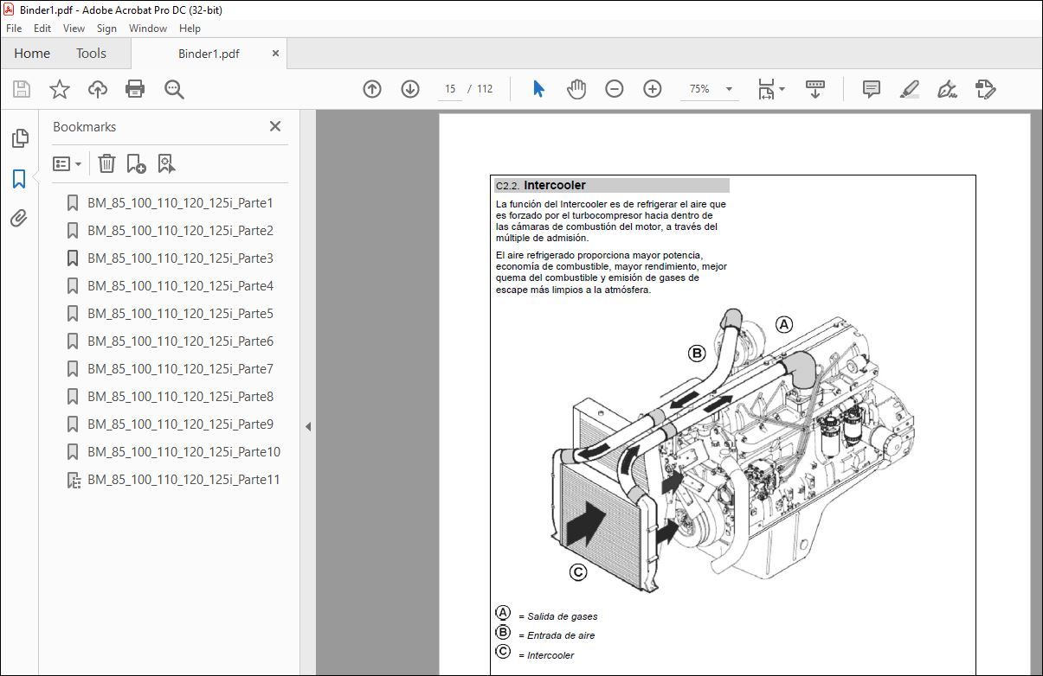Switch to the Home tab
Viewport: 1043px width, 676px height.
(x=31, y=53)
